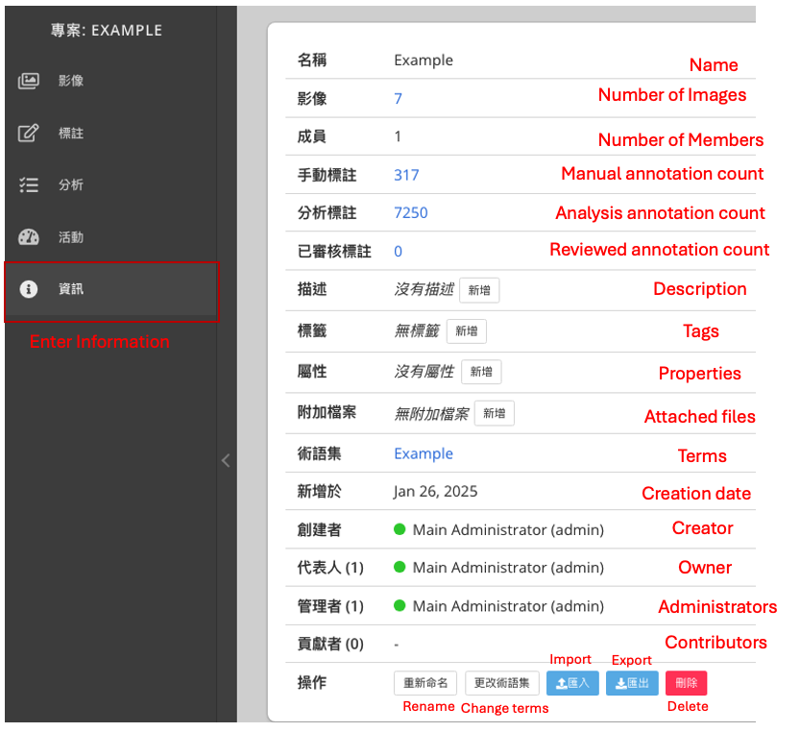Click the analysis checklist icon in the sidebar

(x=28, y=185)
